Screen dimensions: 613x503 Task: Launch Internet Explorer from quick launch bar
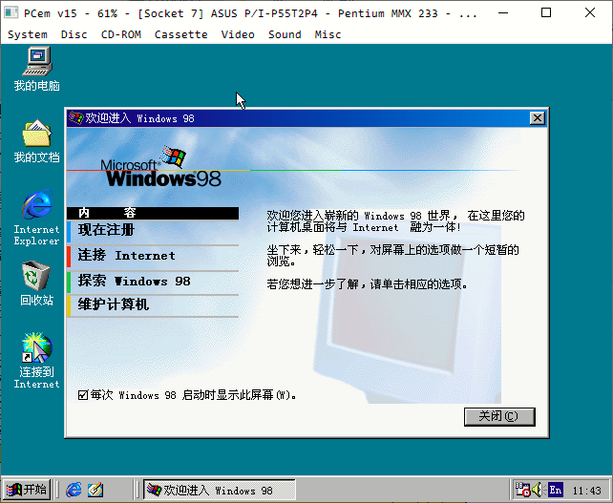(74, 490)
